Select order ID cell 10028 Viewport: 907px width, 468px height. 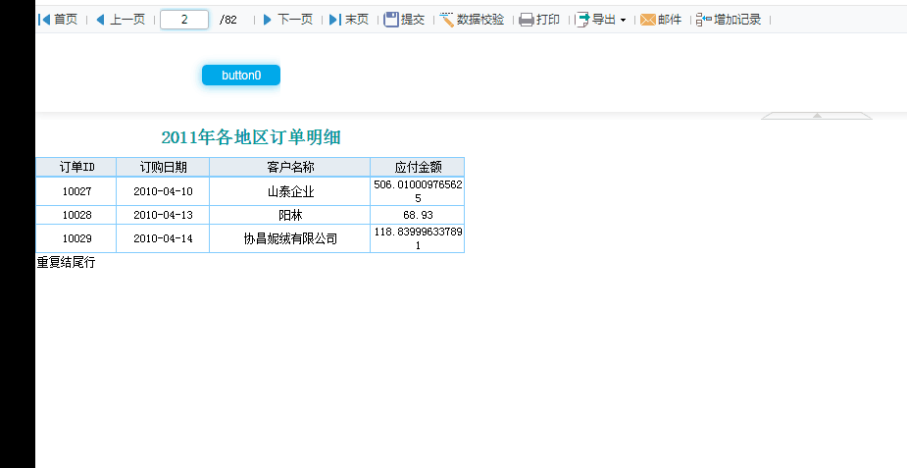[76, 215]
